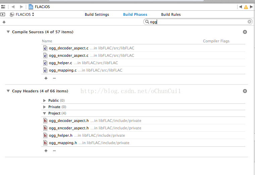This screenshot has width=255, height=175.
Task: Click the add build phase plus icon
Action: (x=4, y=22)
